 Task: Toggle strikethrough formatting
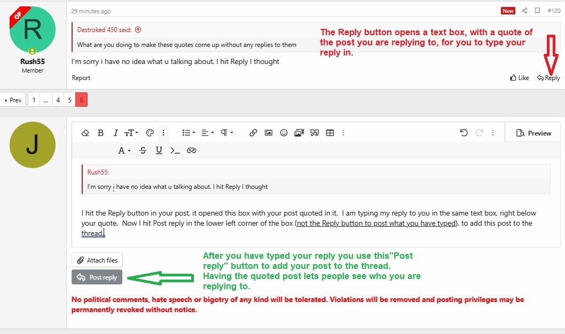pyautogui.click(x=143, y=150)
